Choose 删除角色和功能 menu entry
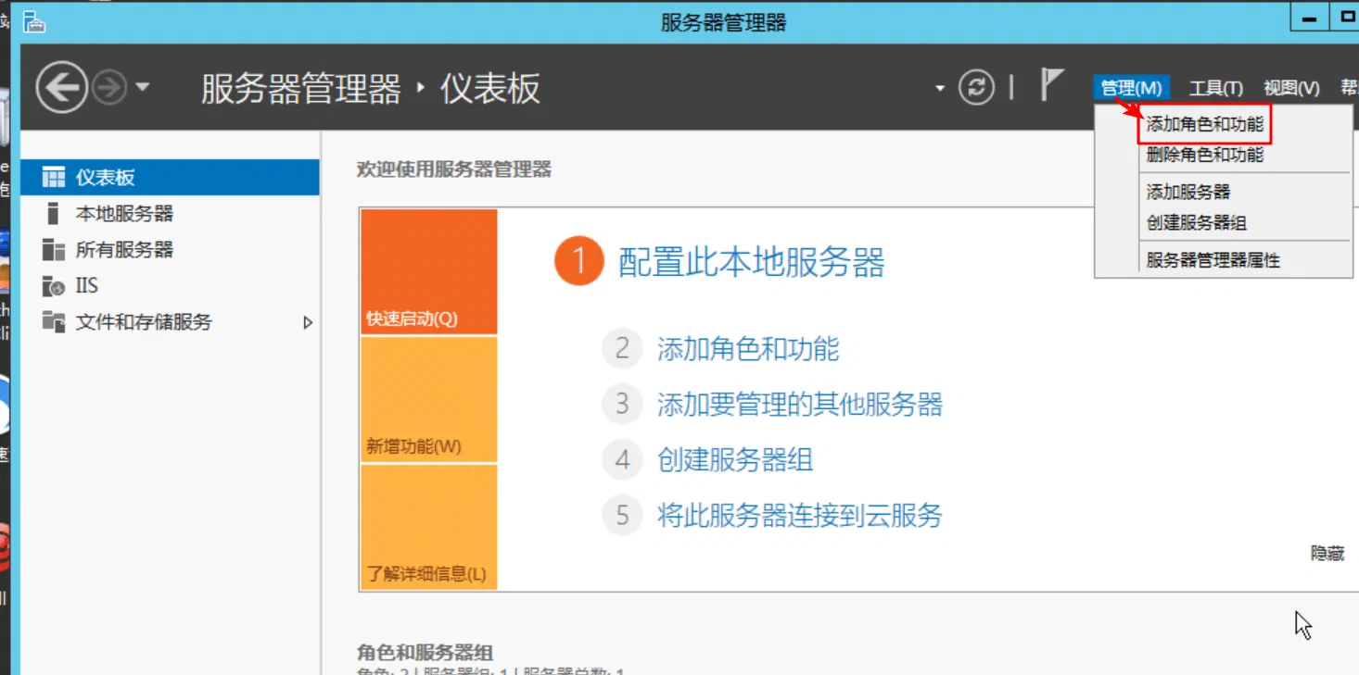The height and width of the screenshot is (675, 1359). 1205,156
